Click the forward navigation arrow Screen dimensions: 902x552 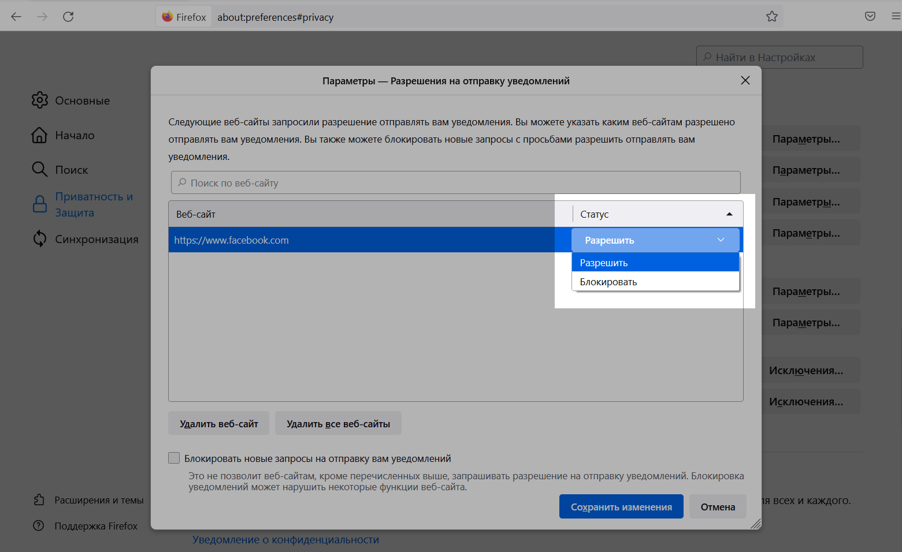click(x=42, y=17)
